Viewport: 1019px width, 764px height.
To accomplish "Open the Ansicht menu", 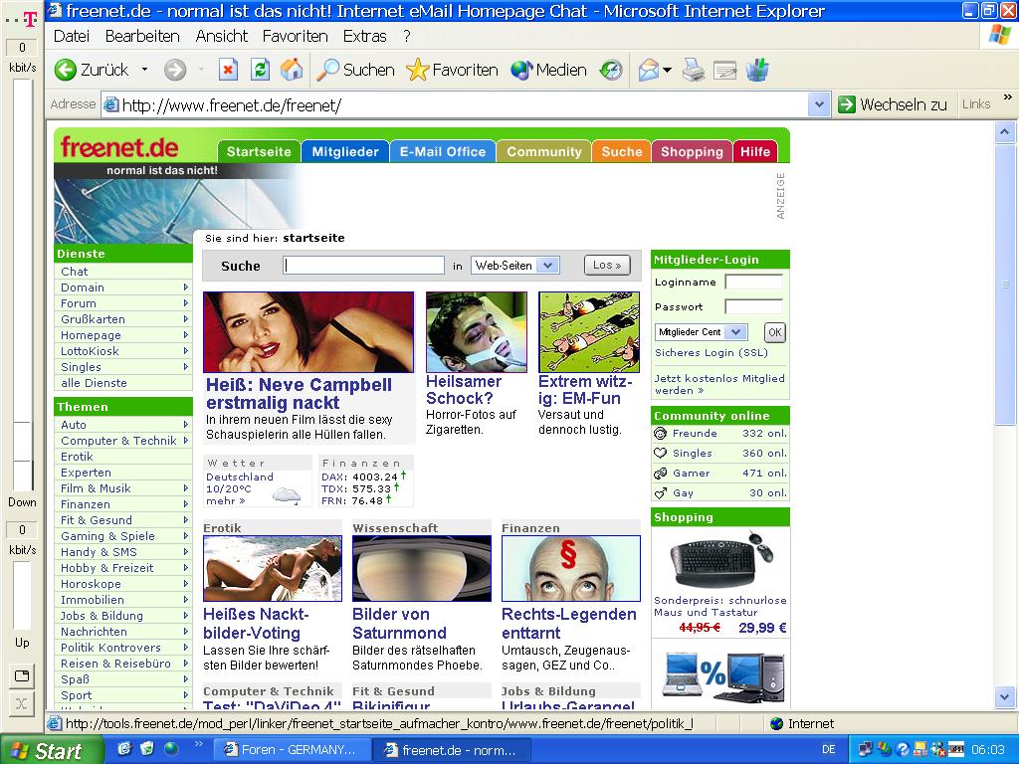I will pyautogui.click(x=222, y=37).
